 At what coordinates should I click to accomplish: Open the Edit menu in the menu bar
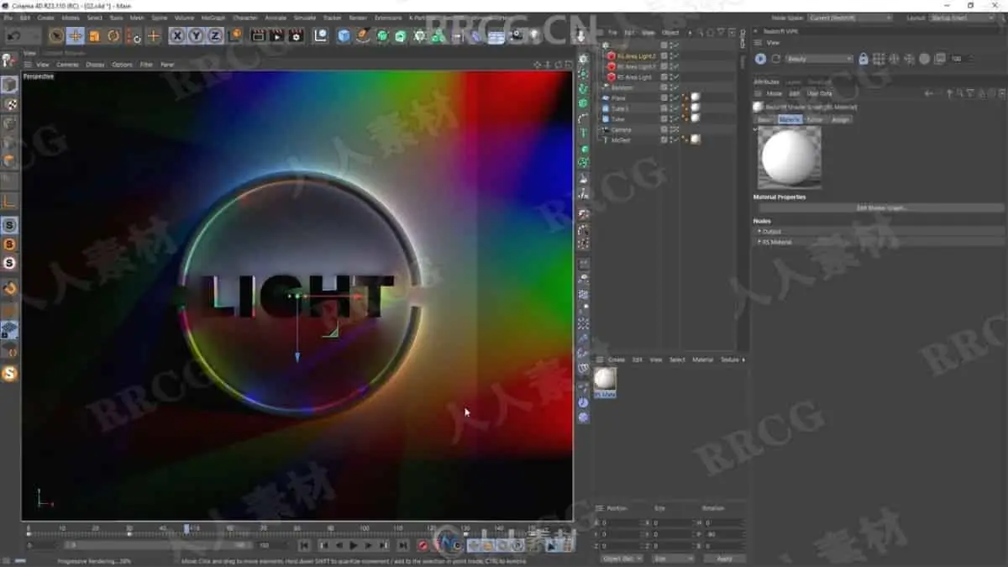tap(25, 18)
